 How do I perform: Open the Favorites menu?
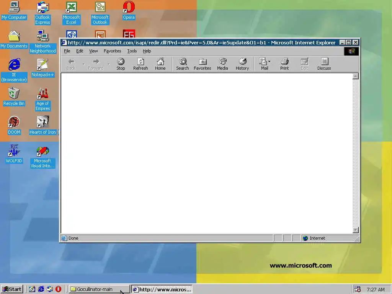click(x=113, y=51)
